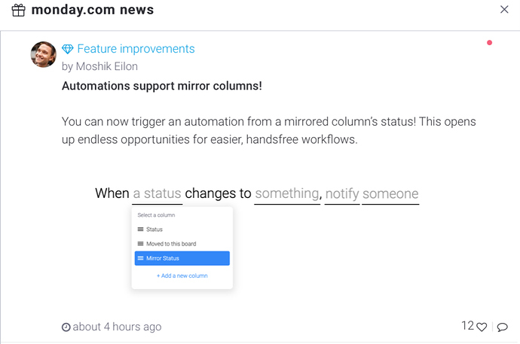
Task: Click the clock icon by the timestamp
Action: point(66,327)
